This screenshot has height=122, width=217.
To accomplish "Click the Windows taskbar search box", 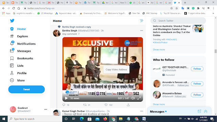I will click(x=35, y=119).
